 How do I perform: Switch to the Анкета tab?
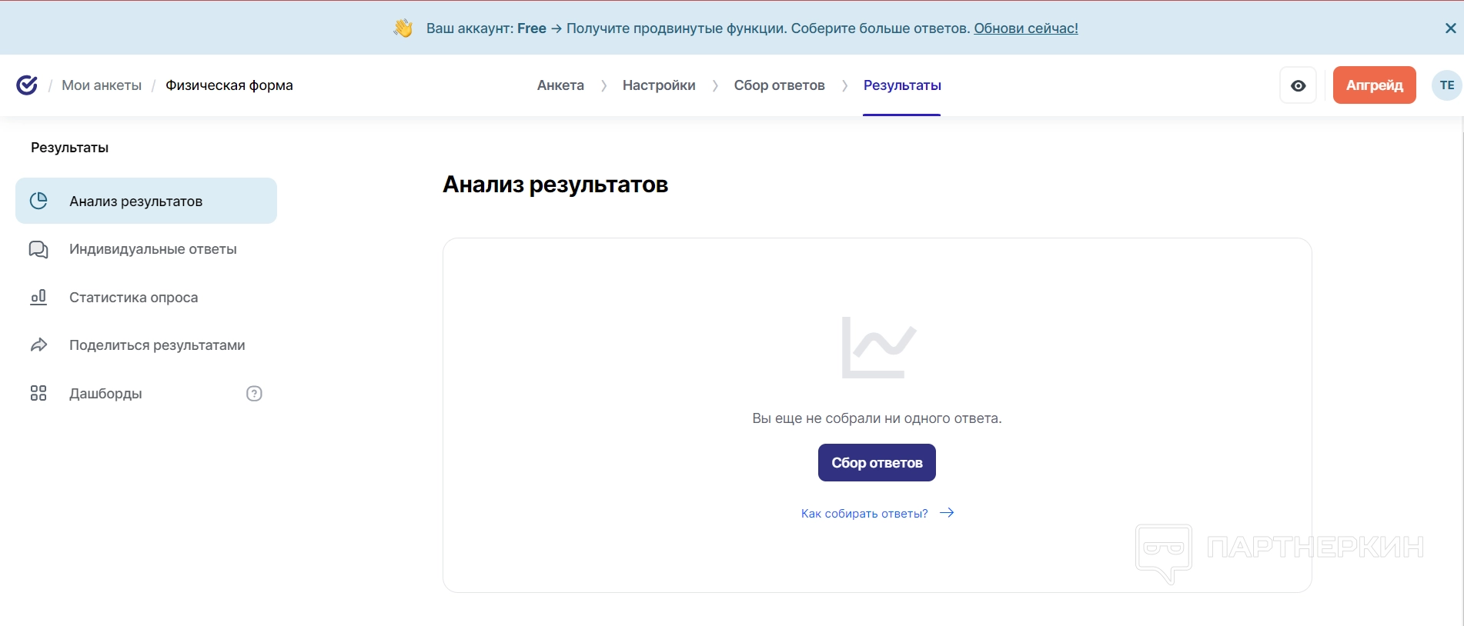[560, 85]
